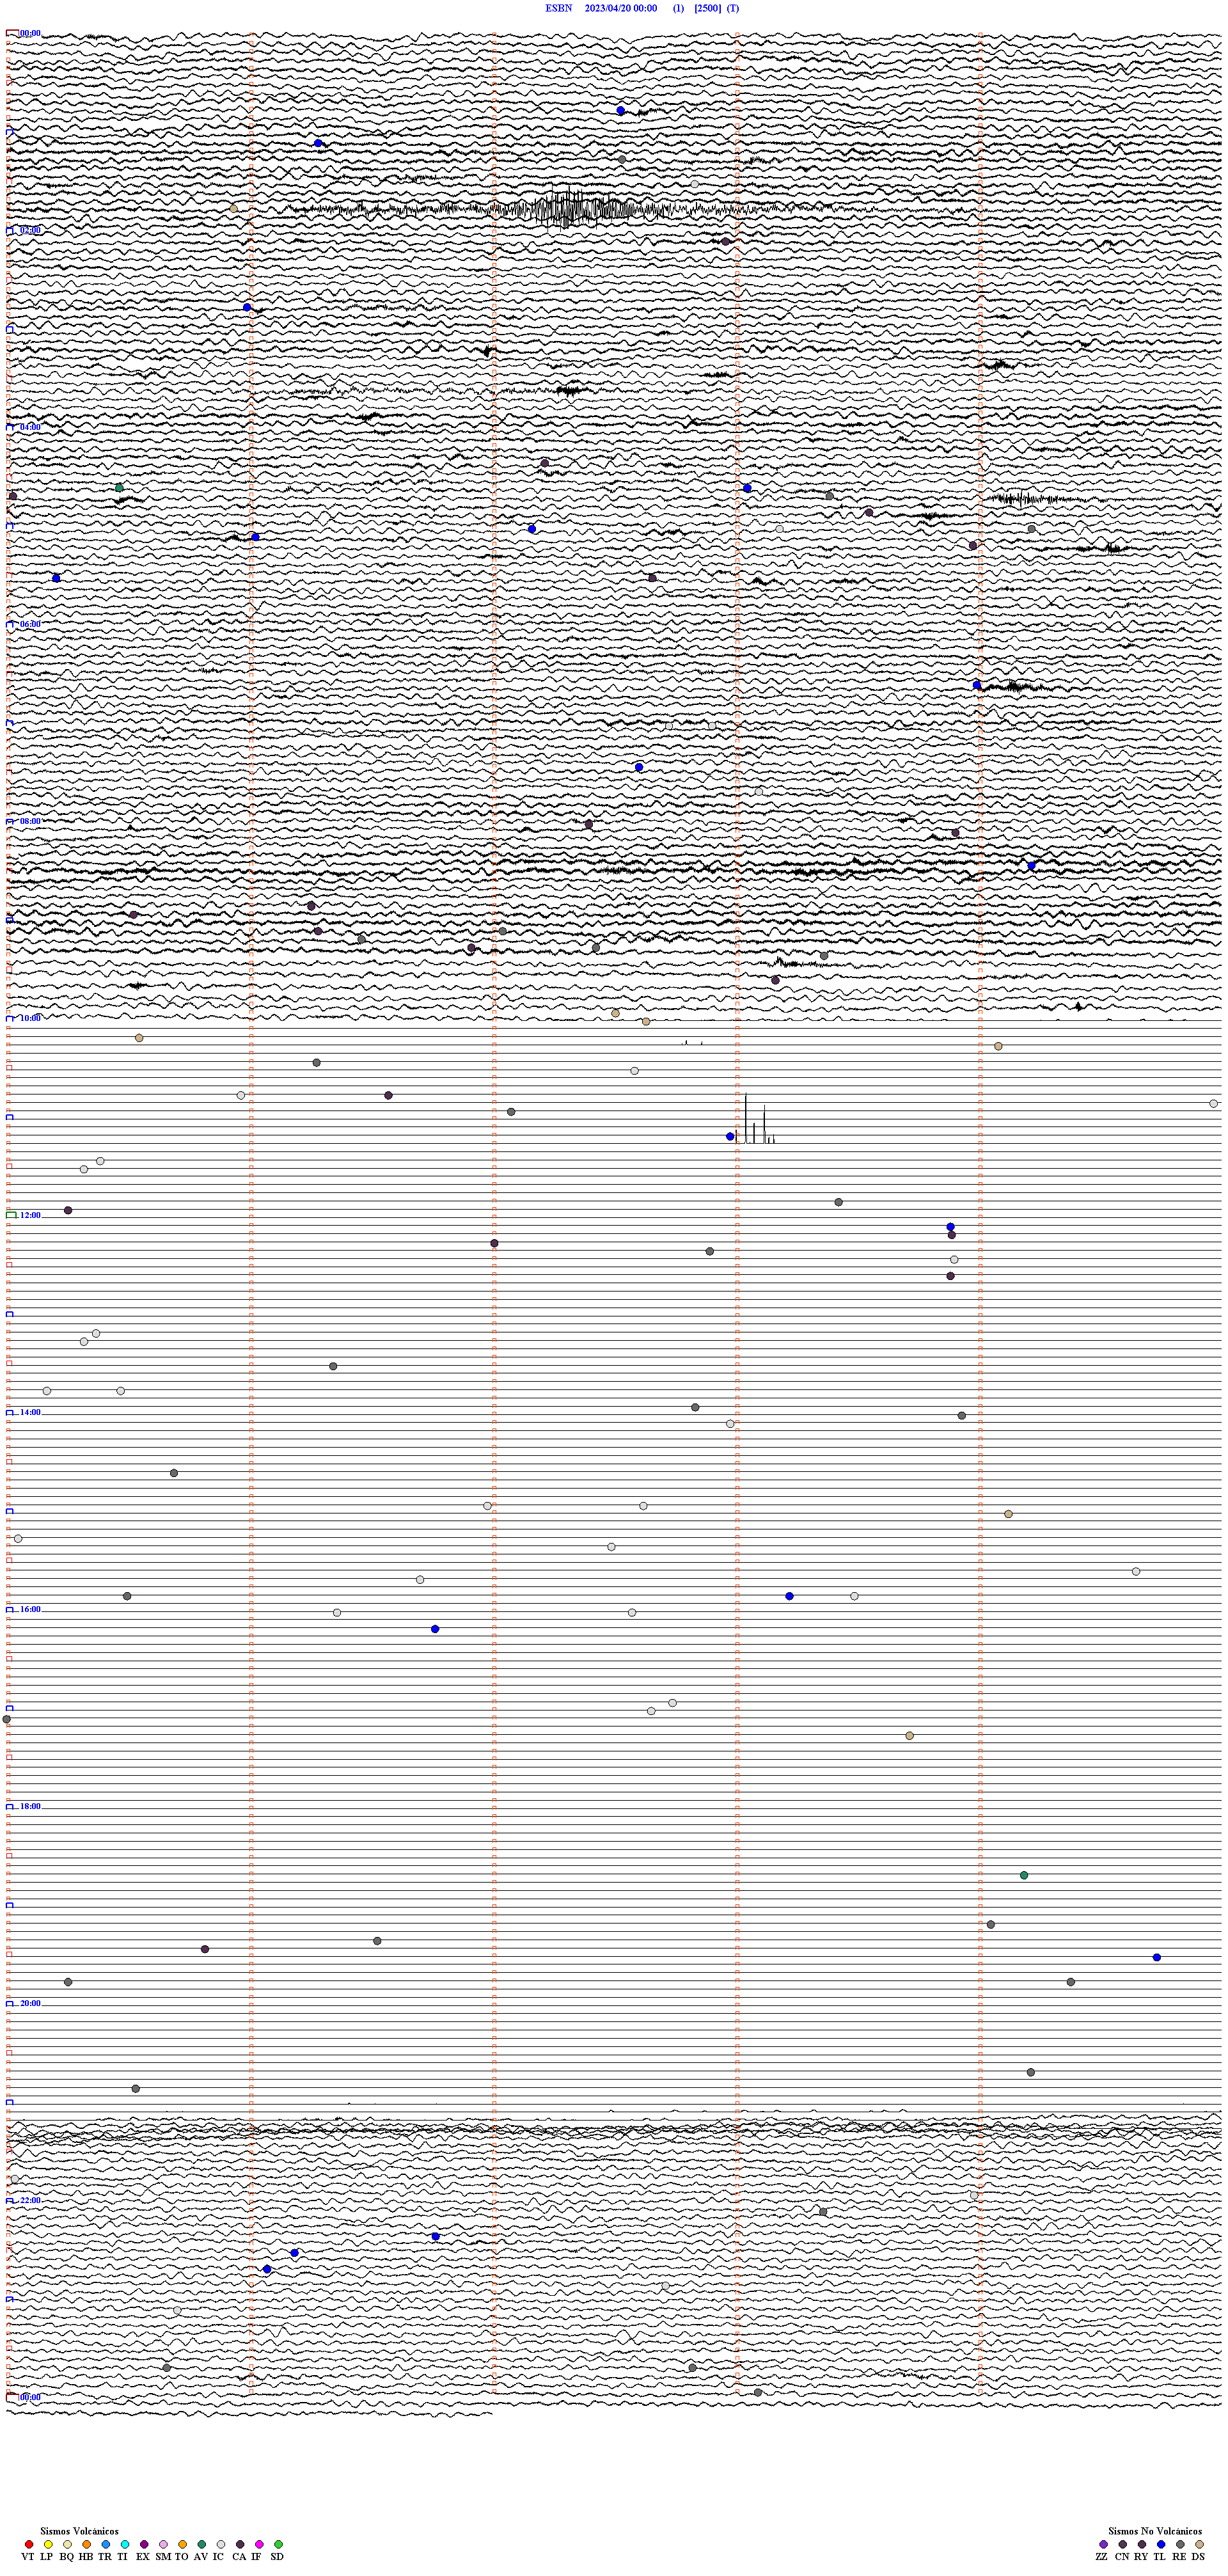The height and width of the screenshot is (2576, 1228).
Task: Click the 08:00 time label
Action: pyautogui.click(x=30, y=821)
